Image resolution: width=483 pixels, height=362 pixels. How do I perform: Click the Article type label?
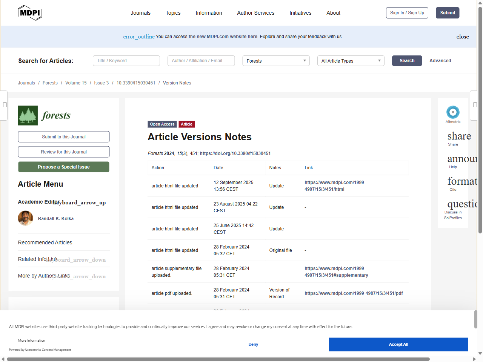coord(186,124)
